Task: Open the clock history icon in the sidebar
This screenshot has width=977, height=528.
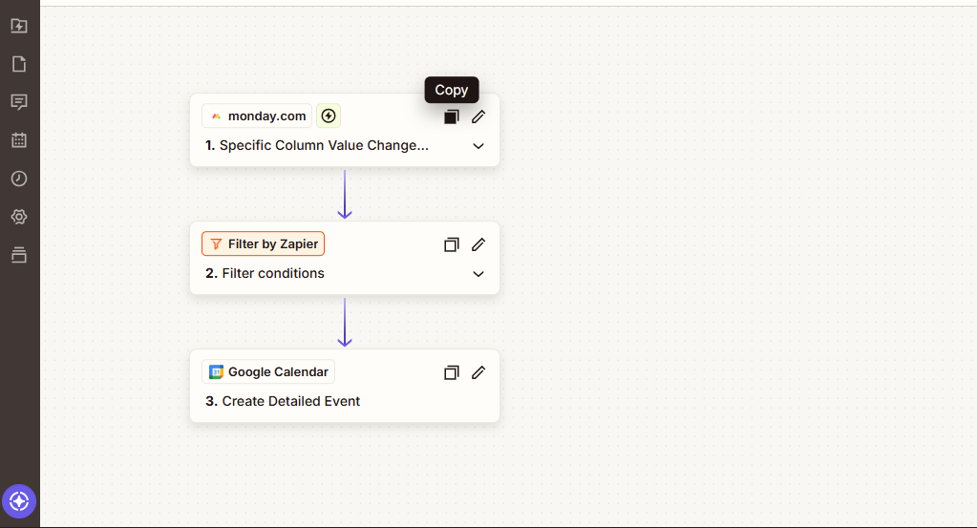Action: [x=18, y=179]
